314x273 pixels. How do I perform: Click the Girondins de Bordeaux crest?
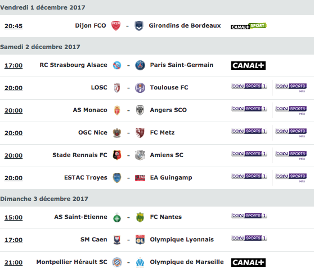coord(139,26)
